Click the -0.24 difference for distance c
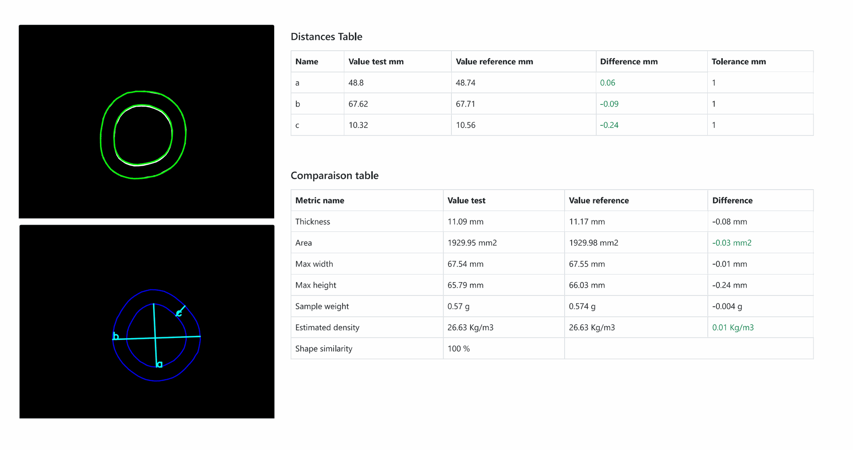Viewport: 853px width, 450px height. click(x=609, y=125)
